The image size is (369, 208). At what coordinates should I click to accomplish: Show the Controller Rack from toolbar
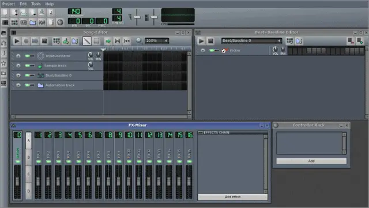60,22
